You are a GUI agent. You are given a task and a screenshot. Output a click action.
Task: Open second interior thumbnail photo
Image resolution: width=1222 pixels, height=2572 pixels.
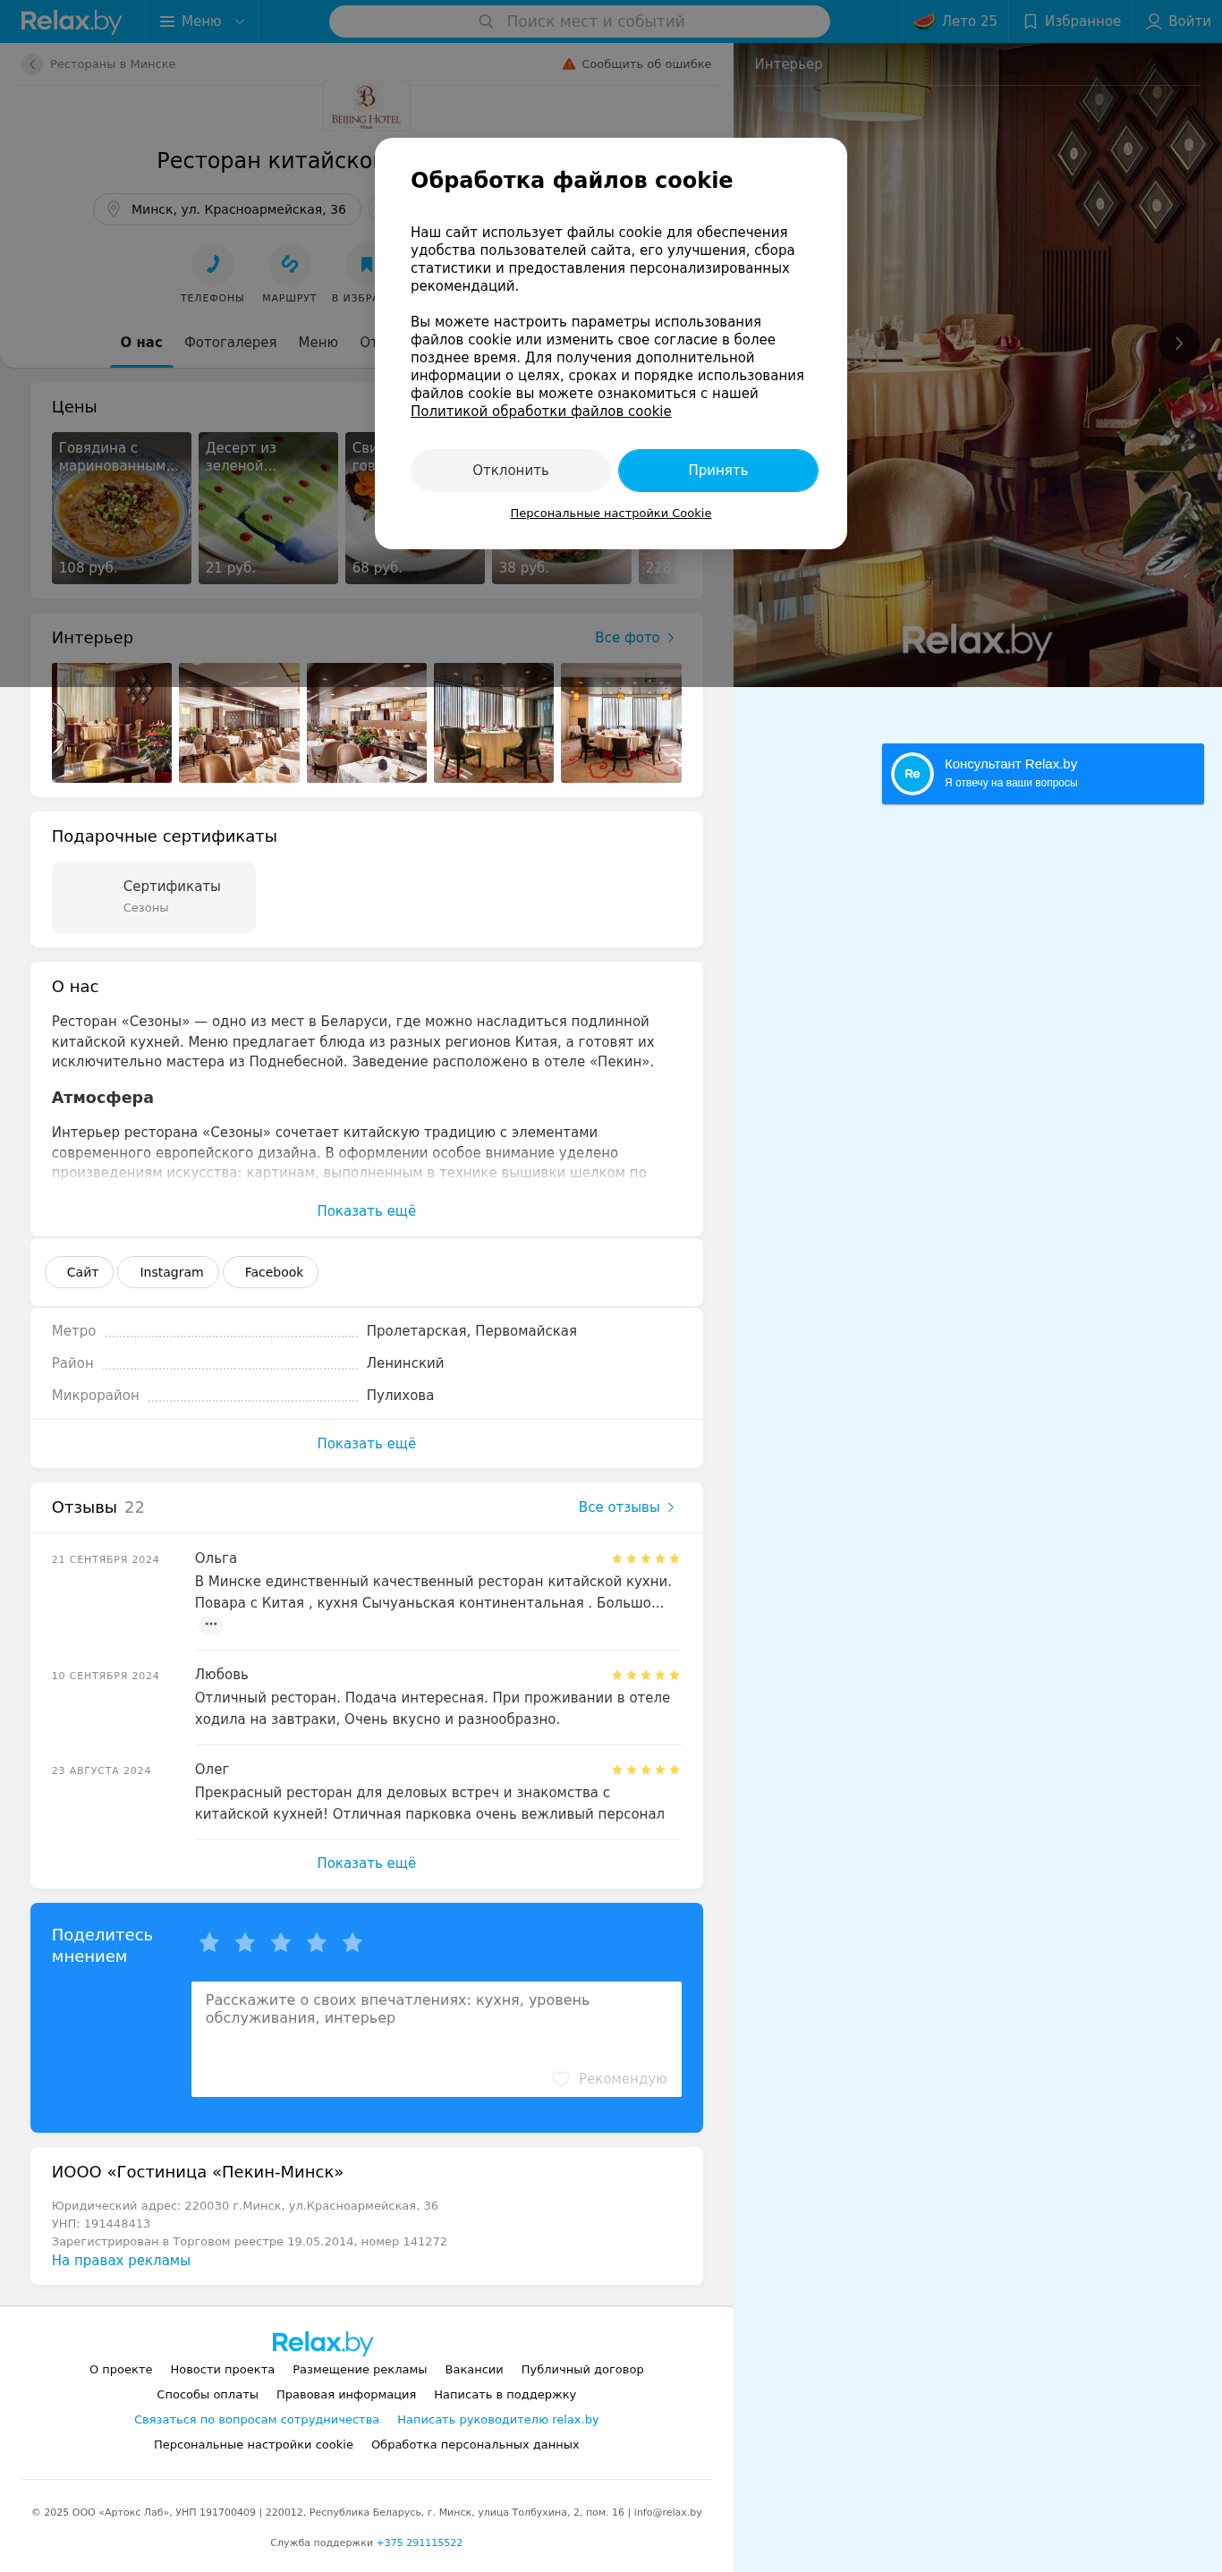tap(239, 723)
